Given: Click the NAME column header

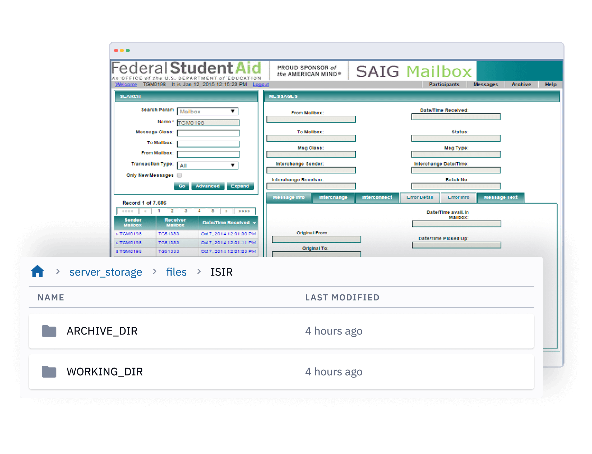Looking at the screenshot, I should click(x=51, y=297).
